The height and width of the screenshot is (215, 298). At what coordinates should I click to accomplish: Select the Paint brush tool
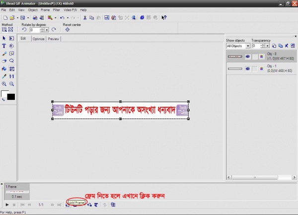[x=4, y=54]
